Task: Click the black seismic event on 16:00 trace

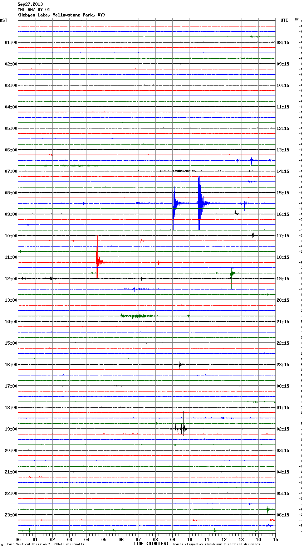Action: [180, 365]
